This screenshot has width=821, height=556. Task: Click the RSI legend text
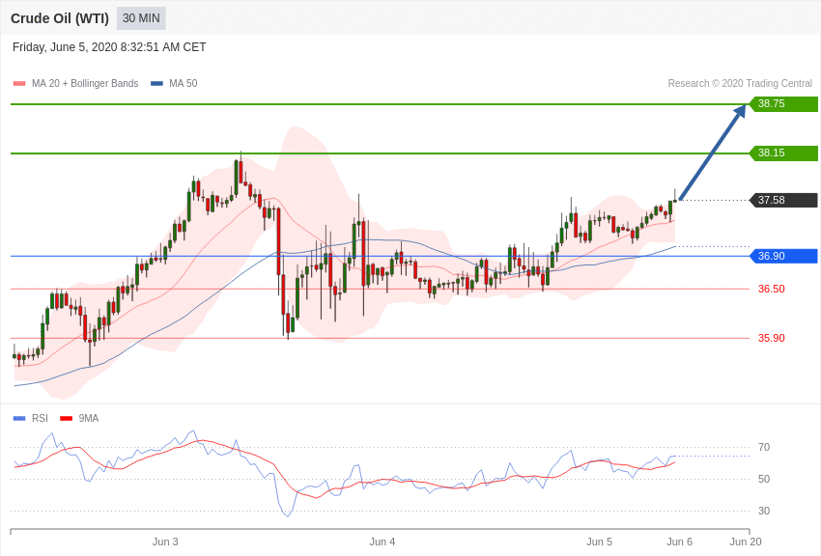(x=40, y=418)
